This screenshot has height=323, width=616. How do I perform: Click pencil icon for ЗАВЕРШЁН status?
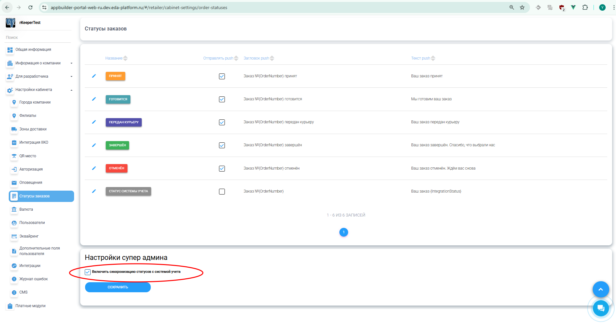pos(94,145)
